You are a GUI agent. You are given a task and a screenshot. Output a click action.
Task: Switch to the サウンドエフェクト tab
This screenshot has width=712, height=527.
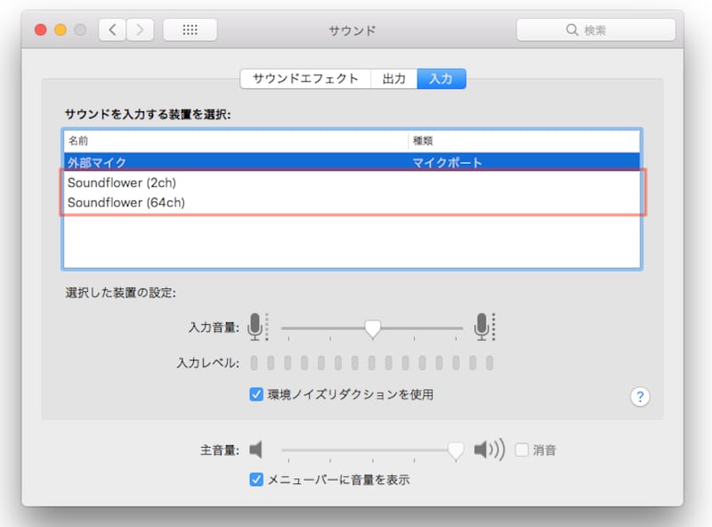click(x=303, y=78)
